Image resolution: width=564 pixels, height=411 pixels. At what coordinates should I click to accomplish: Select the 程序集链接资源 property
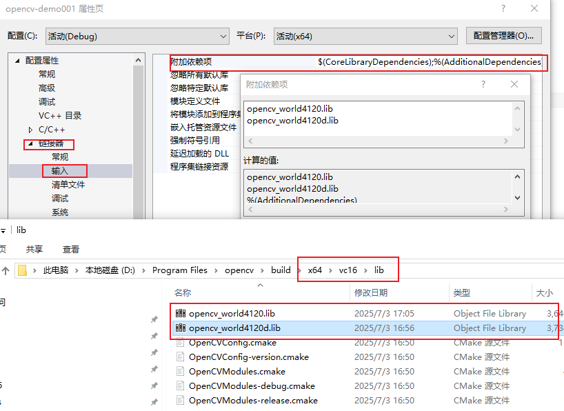[199, 167]
